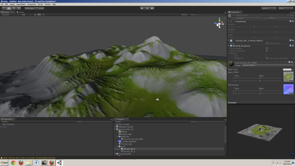
Task: Expand Standard Assets folder
Action: click(115, 127)
